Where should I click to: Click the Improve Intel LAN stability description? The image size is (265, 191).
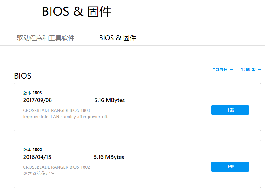57,117
